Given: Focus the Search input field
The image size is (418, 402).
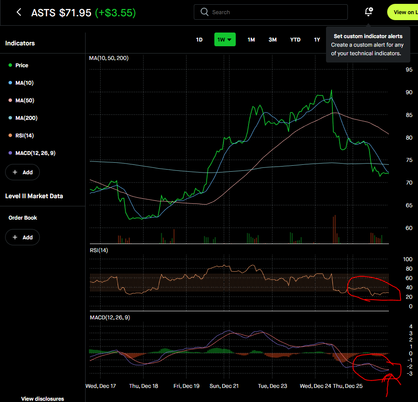Looking at the screenshot, I should point(270,12).
